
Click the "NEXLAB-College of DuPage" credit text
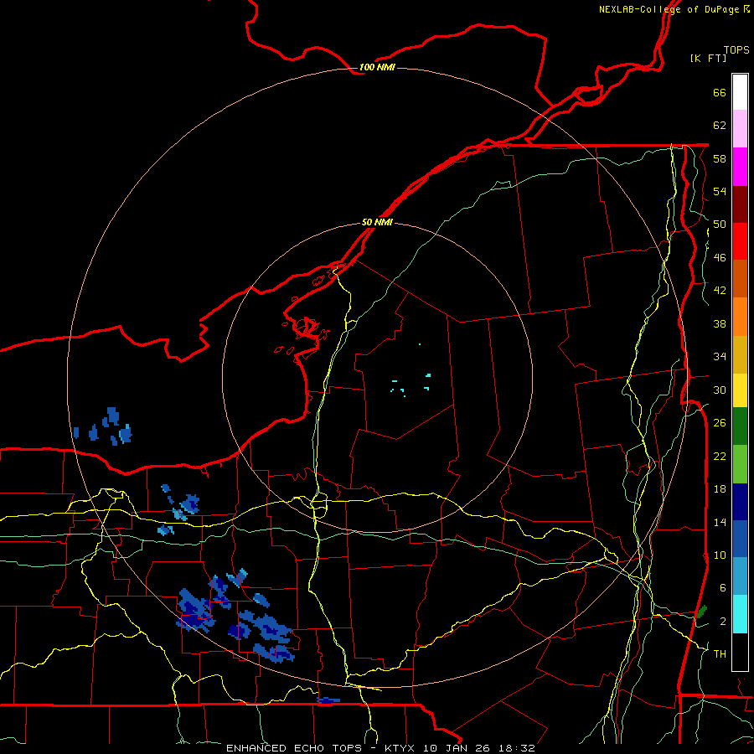pos(669,9)
